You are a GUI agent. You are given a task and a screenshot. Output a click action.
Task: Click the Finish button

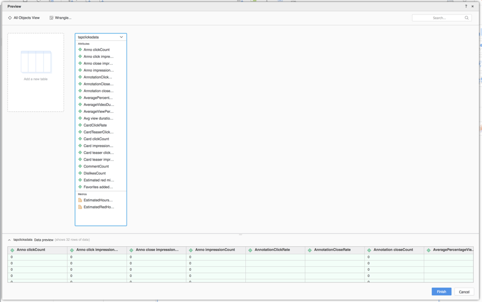[441, 292]
